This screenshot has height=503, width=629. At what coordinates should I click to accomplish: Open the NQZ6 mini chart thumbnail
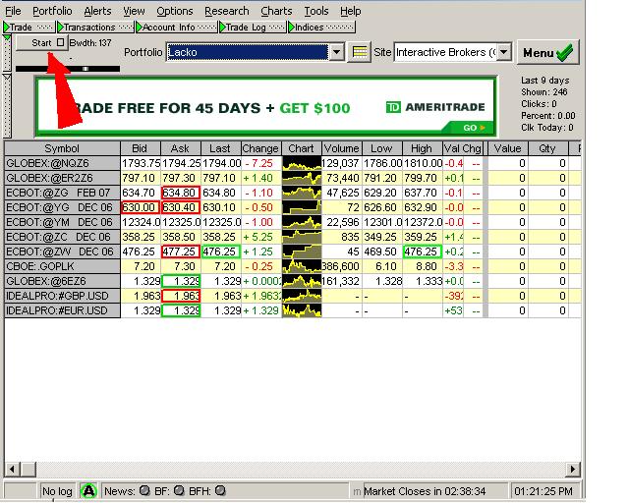pos(302,162)
